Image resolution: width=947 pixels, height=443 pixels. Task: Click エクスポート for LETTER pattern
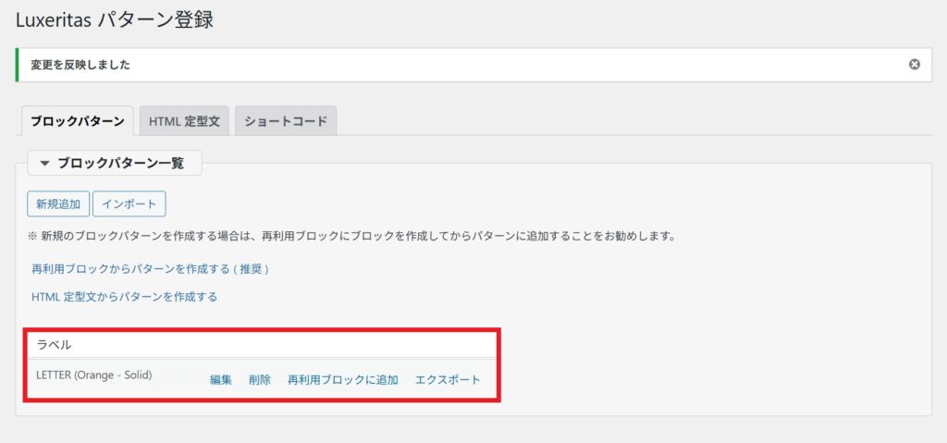tap(448, 380)
